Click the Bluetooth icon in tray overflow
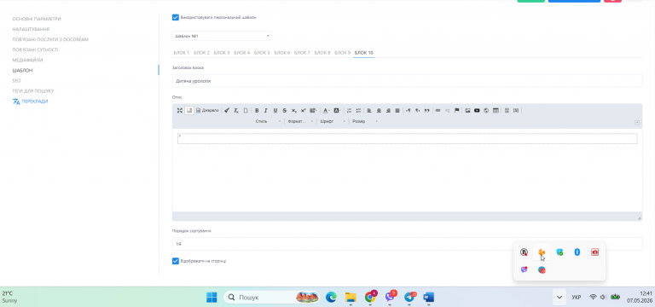 pos(577,252)
